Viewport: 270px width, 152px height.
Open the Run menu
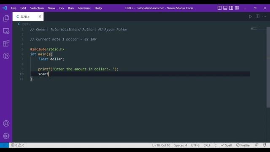[x=71, y=8]
